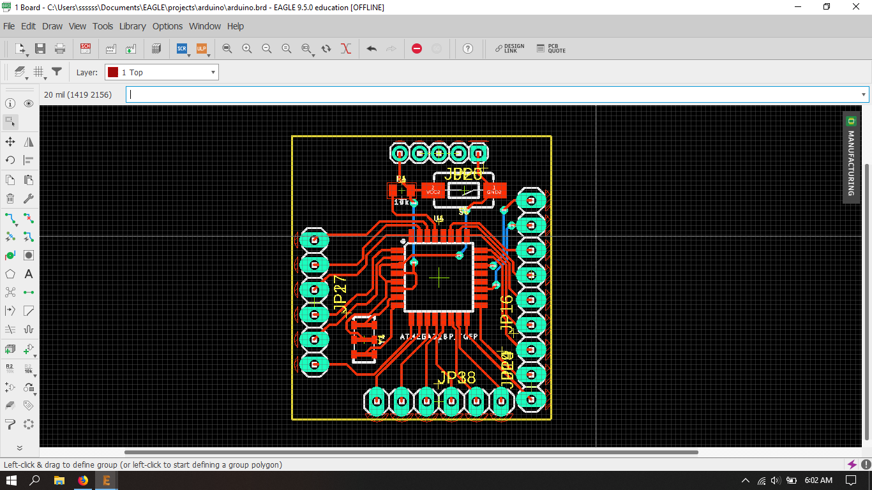Open the Help menu
872x490 pixels.
coord(236,26)
